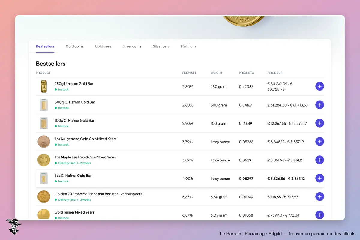Select the Gold bars tab
Image resolution: width=360 pixels, height=240 pixels.
(103, 46)
